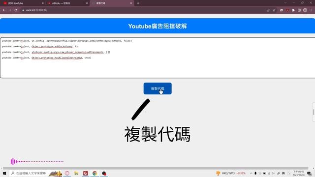Click the Youtube廣告阻擋破解 header banner
This screenshot has width=315, height=177.
(157, 26)
